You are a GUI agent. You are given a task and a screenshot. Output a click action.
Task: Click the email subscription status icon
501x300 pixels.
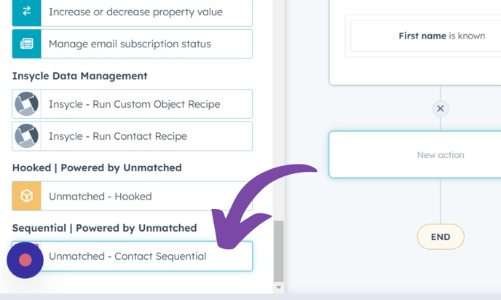click(26, 44)
